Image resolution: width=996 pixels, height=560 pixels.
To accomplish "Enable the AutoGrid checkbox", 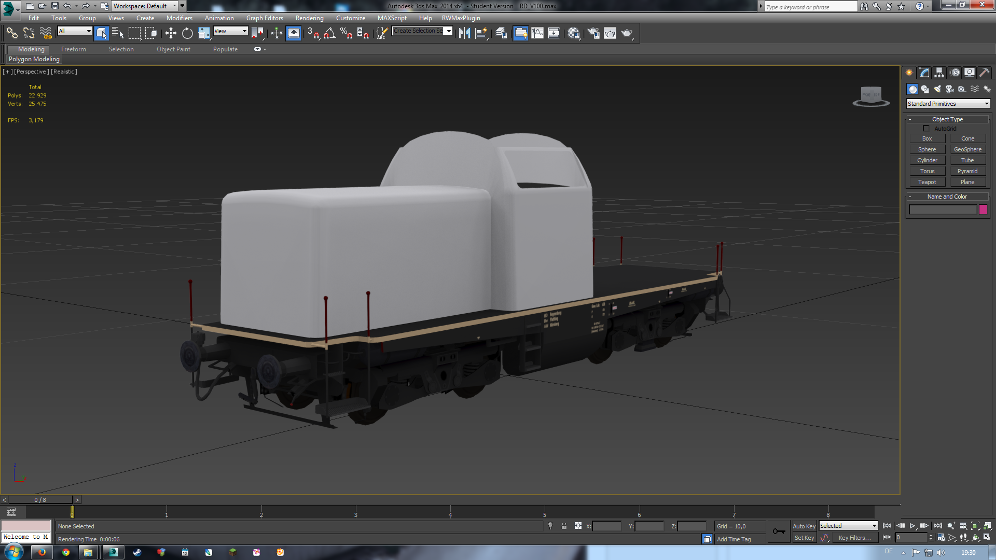I will coord(926,129).
